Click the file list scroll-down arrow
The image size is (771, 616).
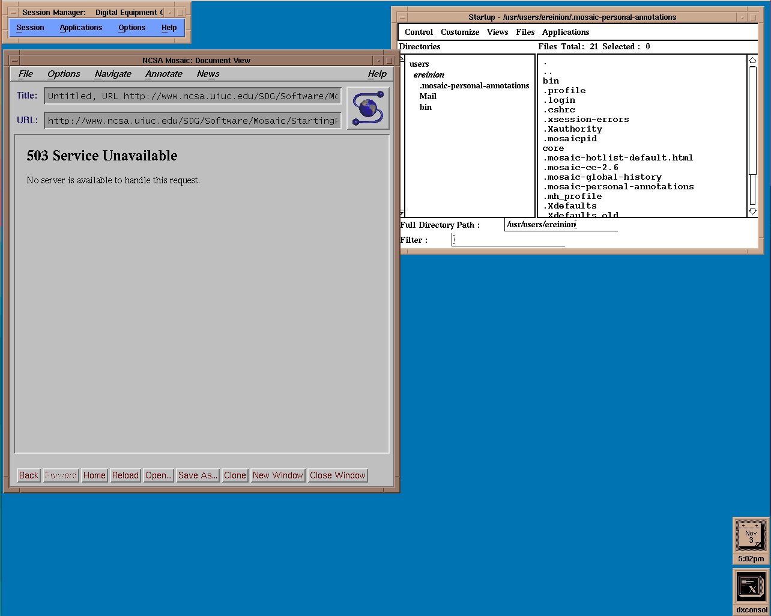pos(752,212)
